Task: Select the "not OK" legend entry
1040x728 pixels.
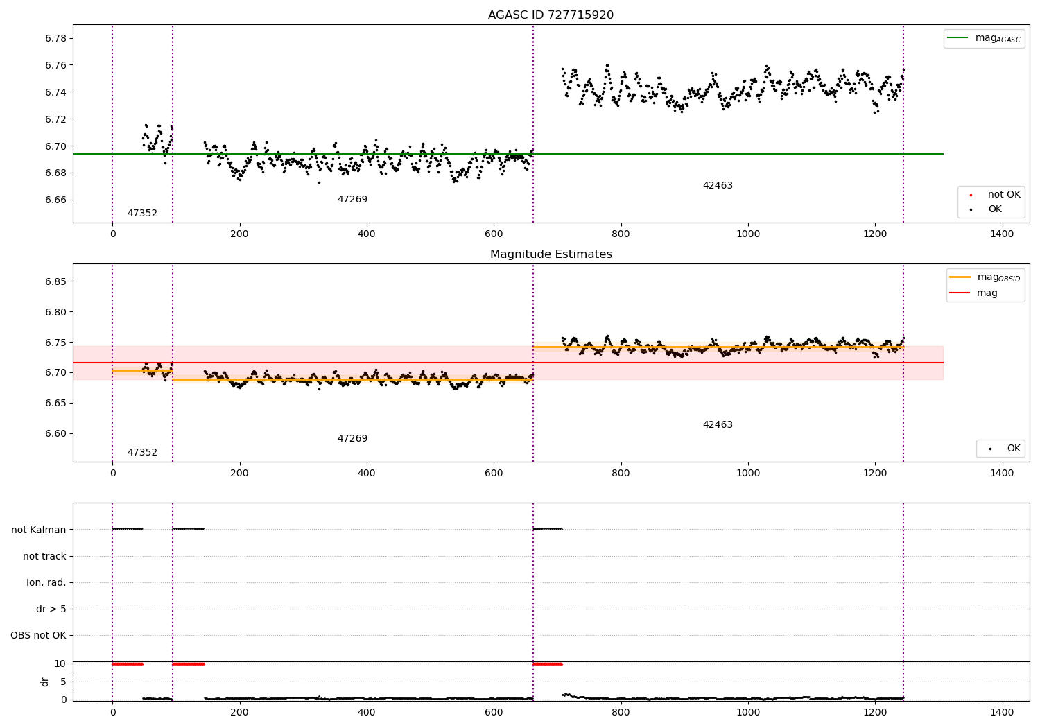Action: (x=1004, y=194)
